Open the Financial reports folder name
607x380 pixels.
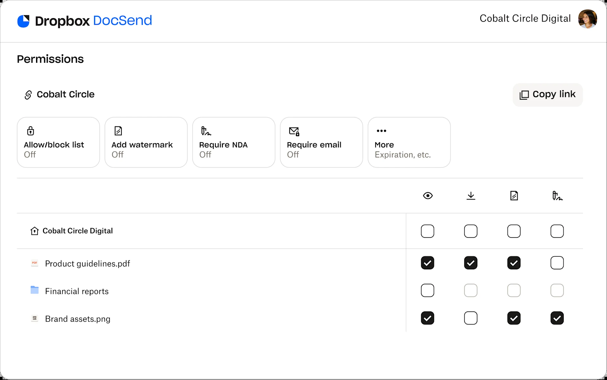coord(77,291)
